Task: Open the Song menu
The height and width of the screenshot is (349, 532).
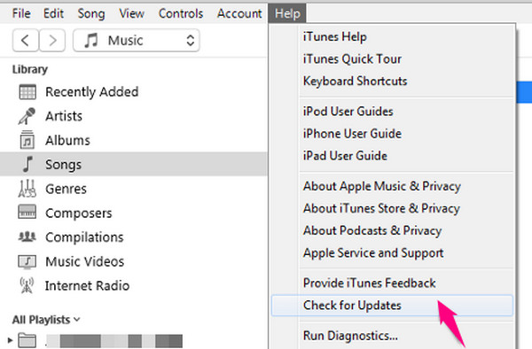Action: [91, 13]
